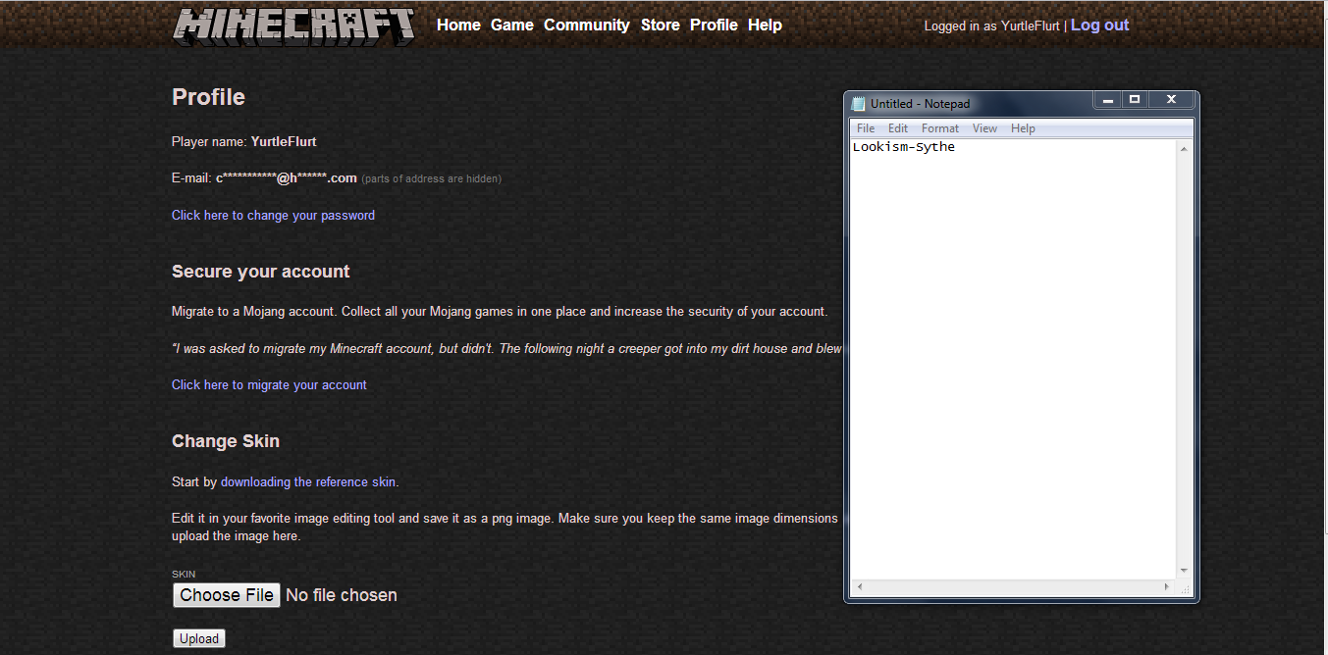Viewport: 1328px width, 655px height.
Task: Click the Profile page heading
Action: coord(208,97)
